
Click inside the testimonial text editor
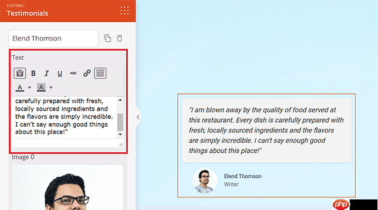point(64,117)
